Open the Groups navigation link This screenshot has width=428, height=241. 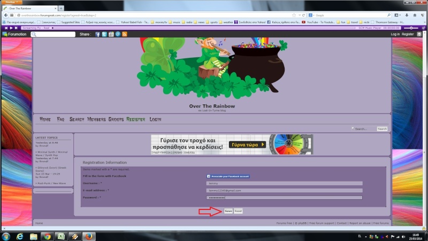click(x=116, y=119)
